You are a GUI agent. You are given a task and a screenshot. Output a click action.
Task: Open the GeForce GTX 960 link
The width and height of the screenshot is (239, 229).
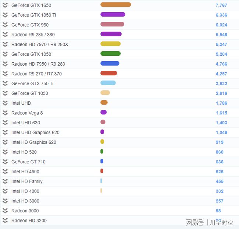coord(30,25)
